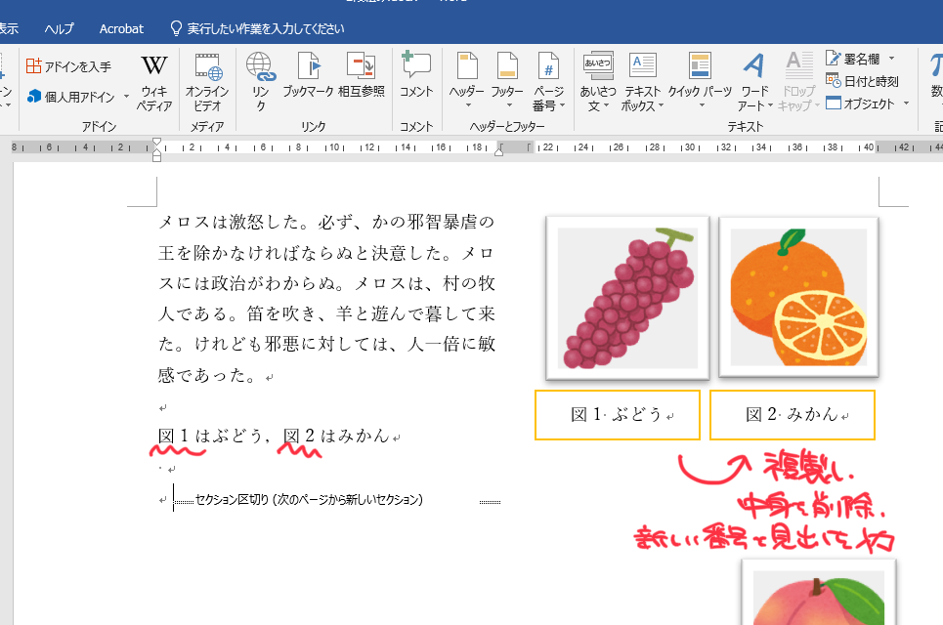
Task: Open the ヘルプ tab
Action: coord(60,28)
